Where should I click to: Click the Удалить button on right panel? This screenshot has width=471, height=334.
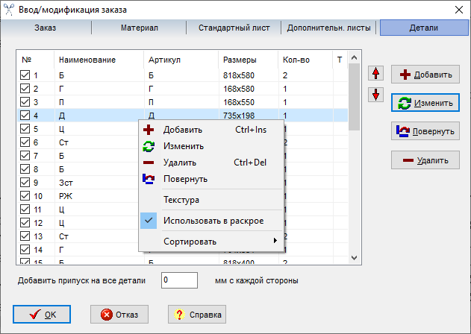pos(425,160)
